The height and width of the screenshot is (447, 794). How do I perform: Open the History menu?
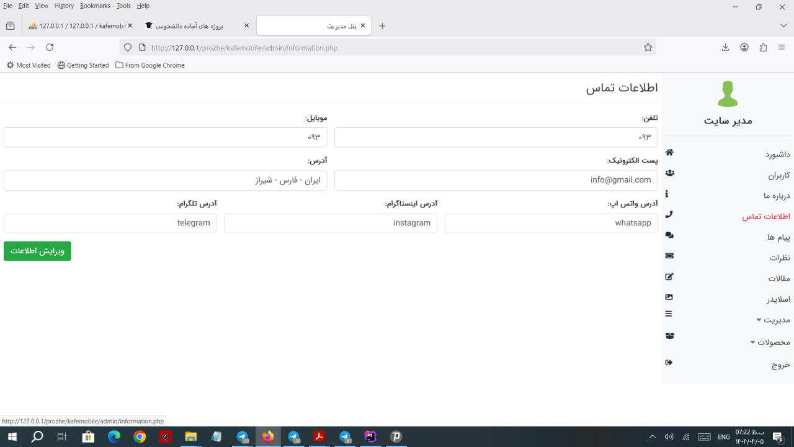64,6
